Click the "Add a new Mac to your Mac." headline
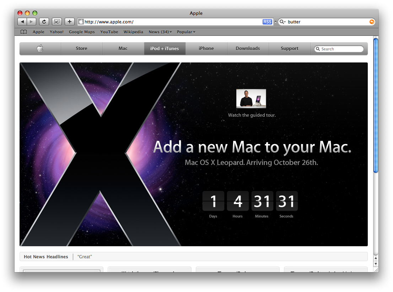Screen dimensions: 393x292 point(252,147)
